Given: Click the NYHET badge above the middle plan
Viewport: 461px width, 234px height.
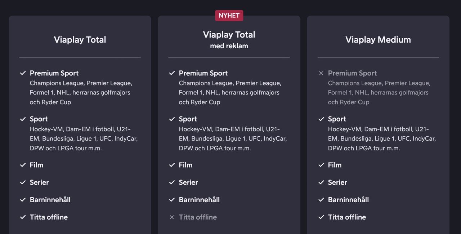Looking at the screenshot, I should 229,16.
